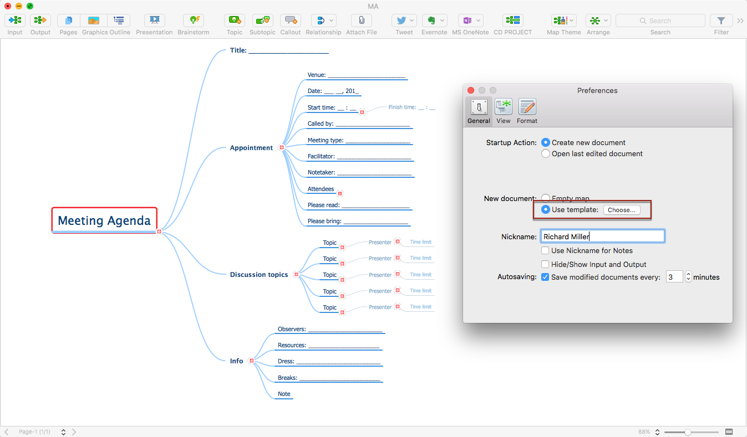
Task: Open the Brainstorm tool
Action: tap(194, 20)
